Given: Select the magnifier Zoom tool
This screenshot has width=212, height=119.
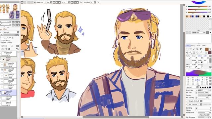Looking at the screenshot, I should [190, 53].
